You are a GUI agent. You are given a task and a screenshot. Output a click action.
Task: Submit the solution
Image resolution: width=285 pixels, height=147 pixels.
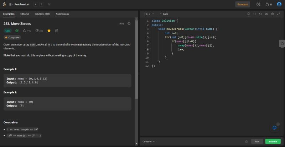click(x=273, y=142)
